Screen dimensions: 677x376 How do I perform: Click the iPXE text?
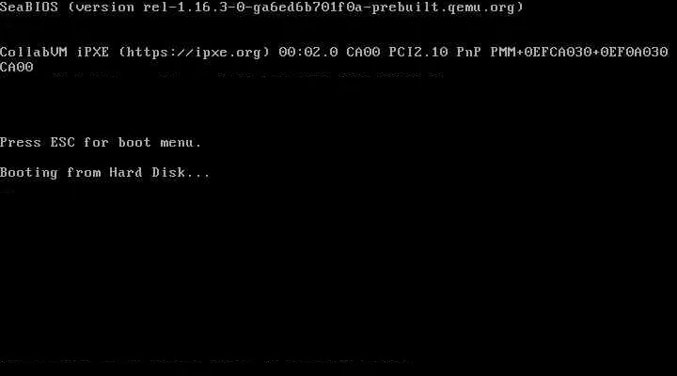point(93,53)
